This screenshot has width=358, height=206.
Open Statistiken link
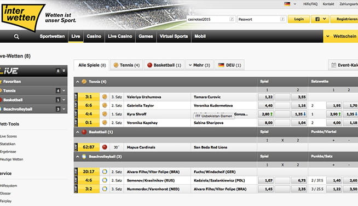click(x=8, y=144)
